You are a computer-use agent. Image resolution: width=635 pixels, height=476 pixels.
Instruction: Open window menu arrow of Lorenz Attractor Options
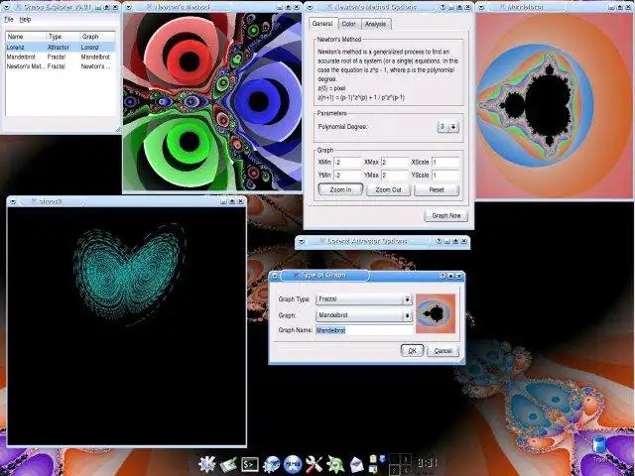(x=302, y=241)
